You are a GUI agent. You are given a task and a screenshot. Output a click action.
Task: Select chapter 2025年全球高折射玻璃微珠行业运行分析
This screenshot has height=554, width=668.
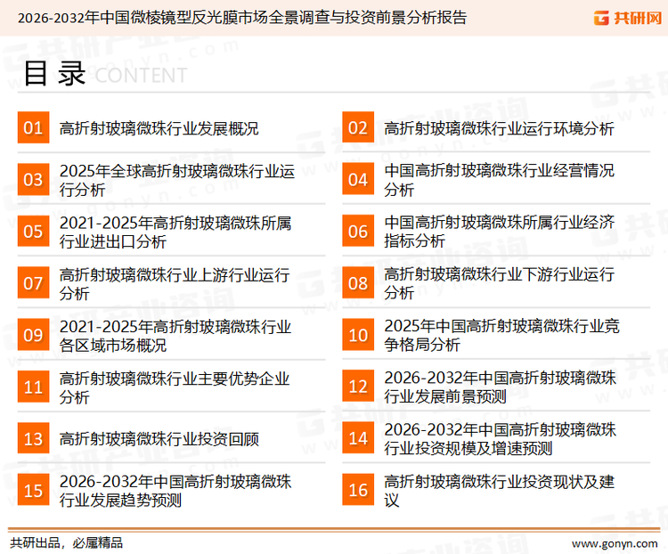click(x=177, y=180)
